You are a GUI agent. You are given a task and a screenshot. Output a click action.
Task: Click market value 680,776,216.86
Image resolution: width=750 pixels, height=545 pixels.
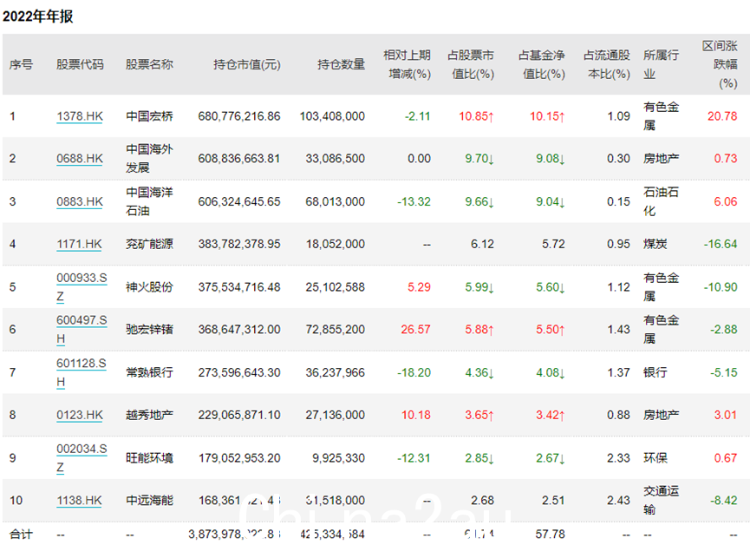click(239, 116)
